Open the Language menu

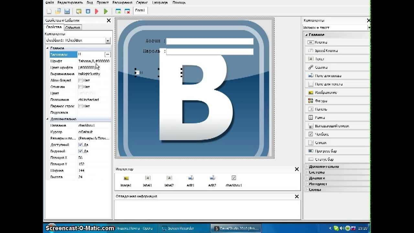point(160,3)
